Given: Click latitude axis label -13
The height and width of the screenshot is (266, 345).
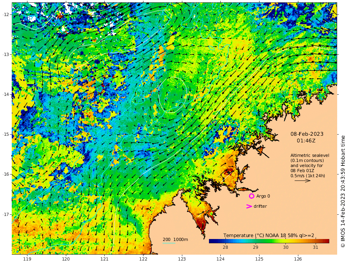Looking at the screenshot, I should point(6,54).
